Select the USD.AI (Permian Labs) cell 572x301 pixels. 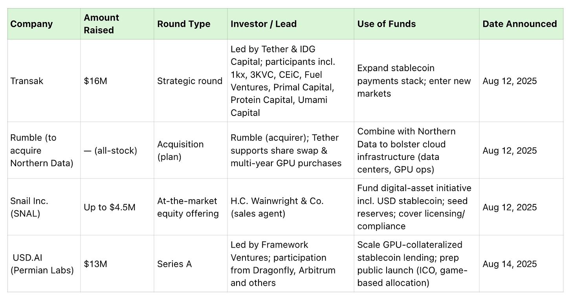point(42,264)
